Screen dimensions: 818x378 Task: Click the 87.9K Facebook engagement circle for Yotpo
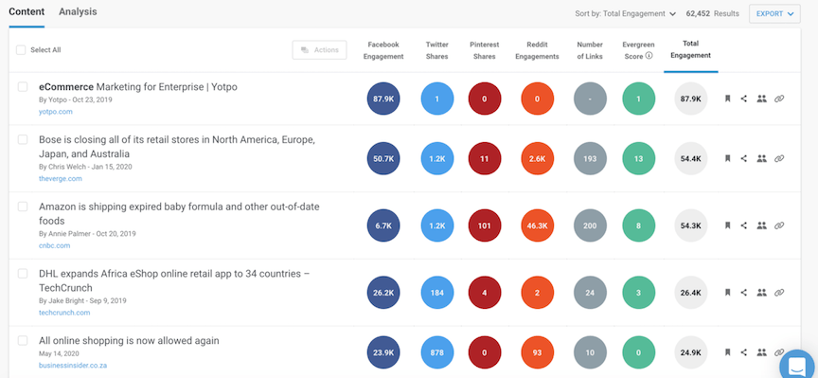(383, 99)
